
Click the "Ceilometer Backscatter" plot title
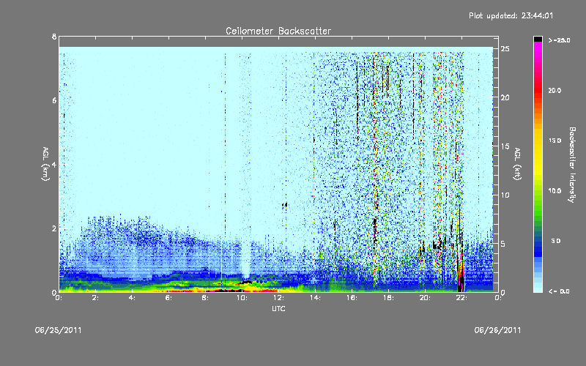(278, 31)
